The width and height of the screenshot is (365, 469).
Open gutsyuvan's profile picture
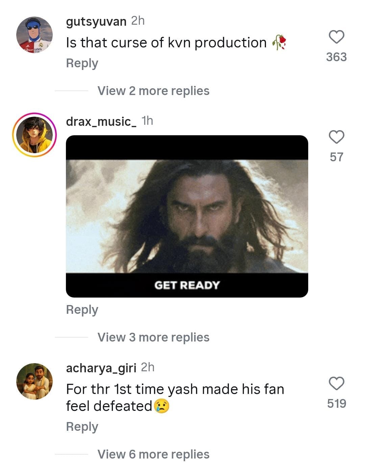tap(34, 35)
